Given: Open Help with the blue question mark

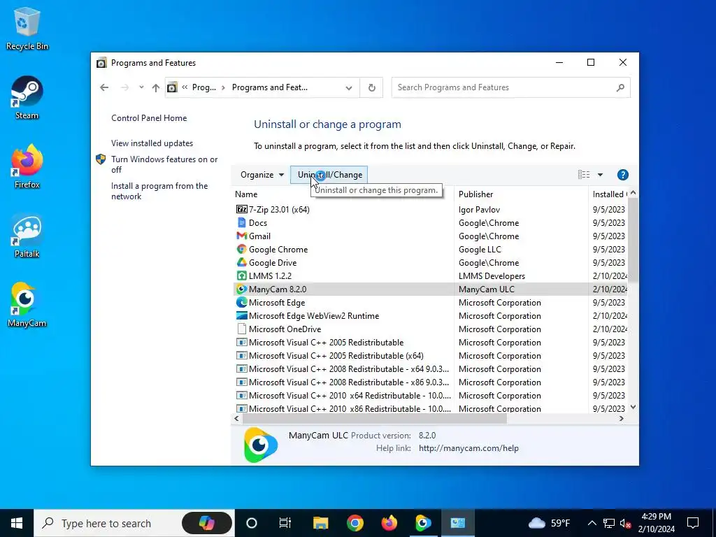Looking at the screenshot, I should (622, 174).
